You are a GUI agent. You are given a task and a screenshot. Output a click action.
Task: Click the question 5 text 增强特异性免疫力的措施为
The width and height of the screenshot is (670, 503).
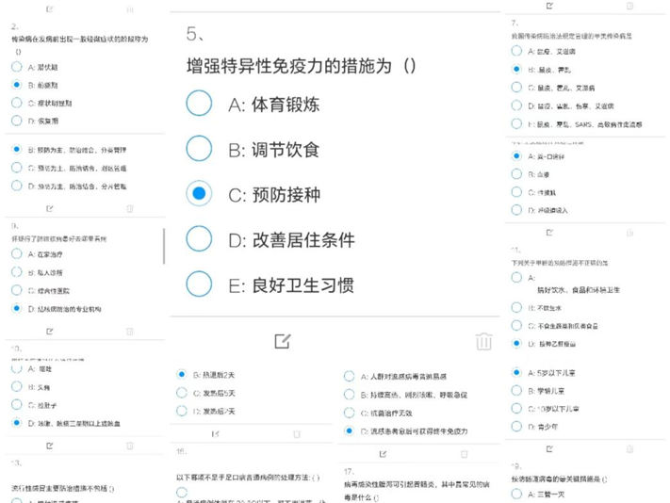pyautogui.click(x=296, y=66)
